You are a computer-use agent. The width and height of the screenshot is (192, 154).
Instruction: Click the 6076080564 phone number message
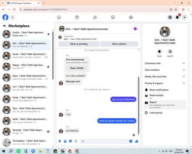(72, 131)
